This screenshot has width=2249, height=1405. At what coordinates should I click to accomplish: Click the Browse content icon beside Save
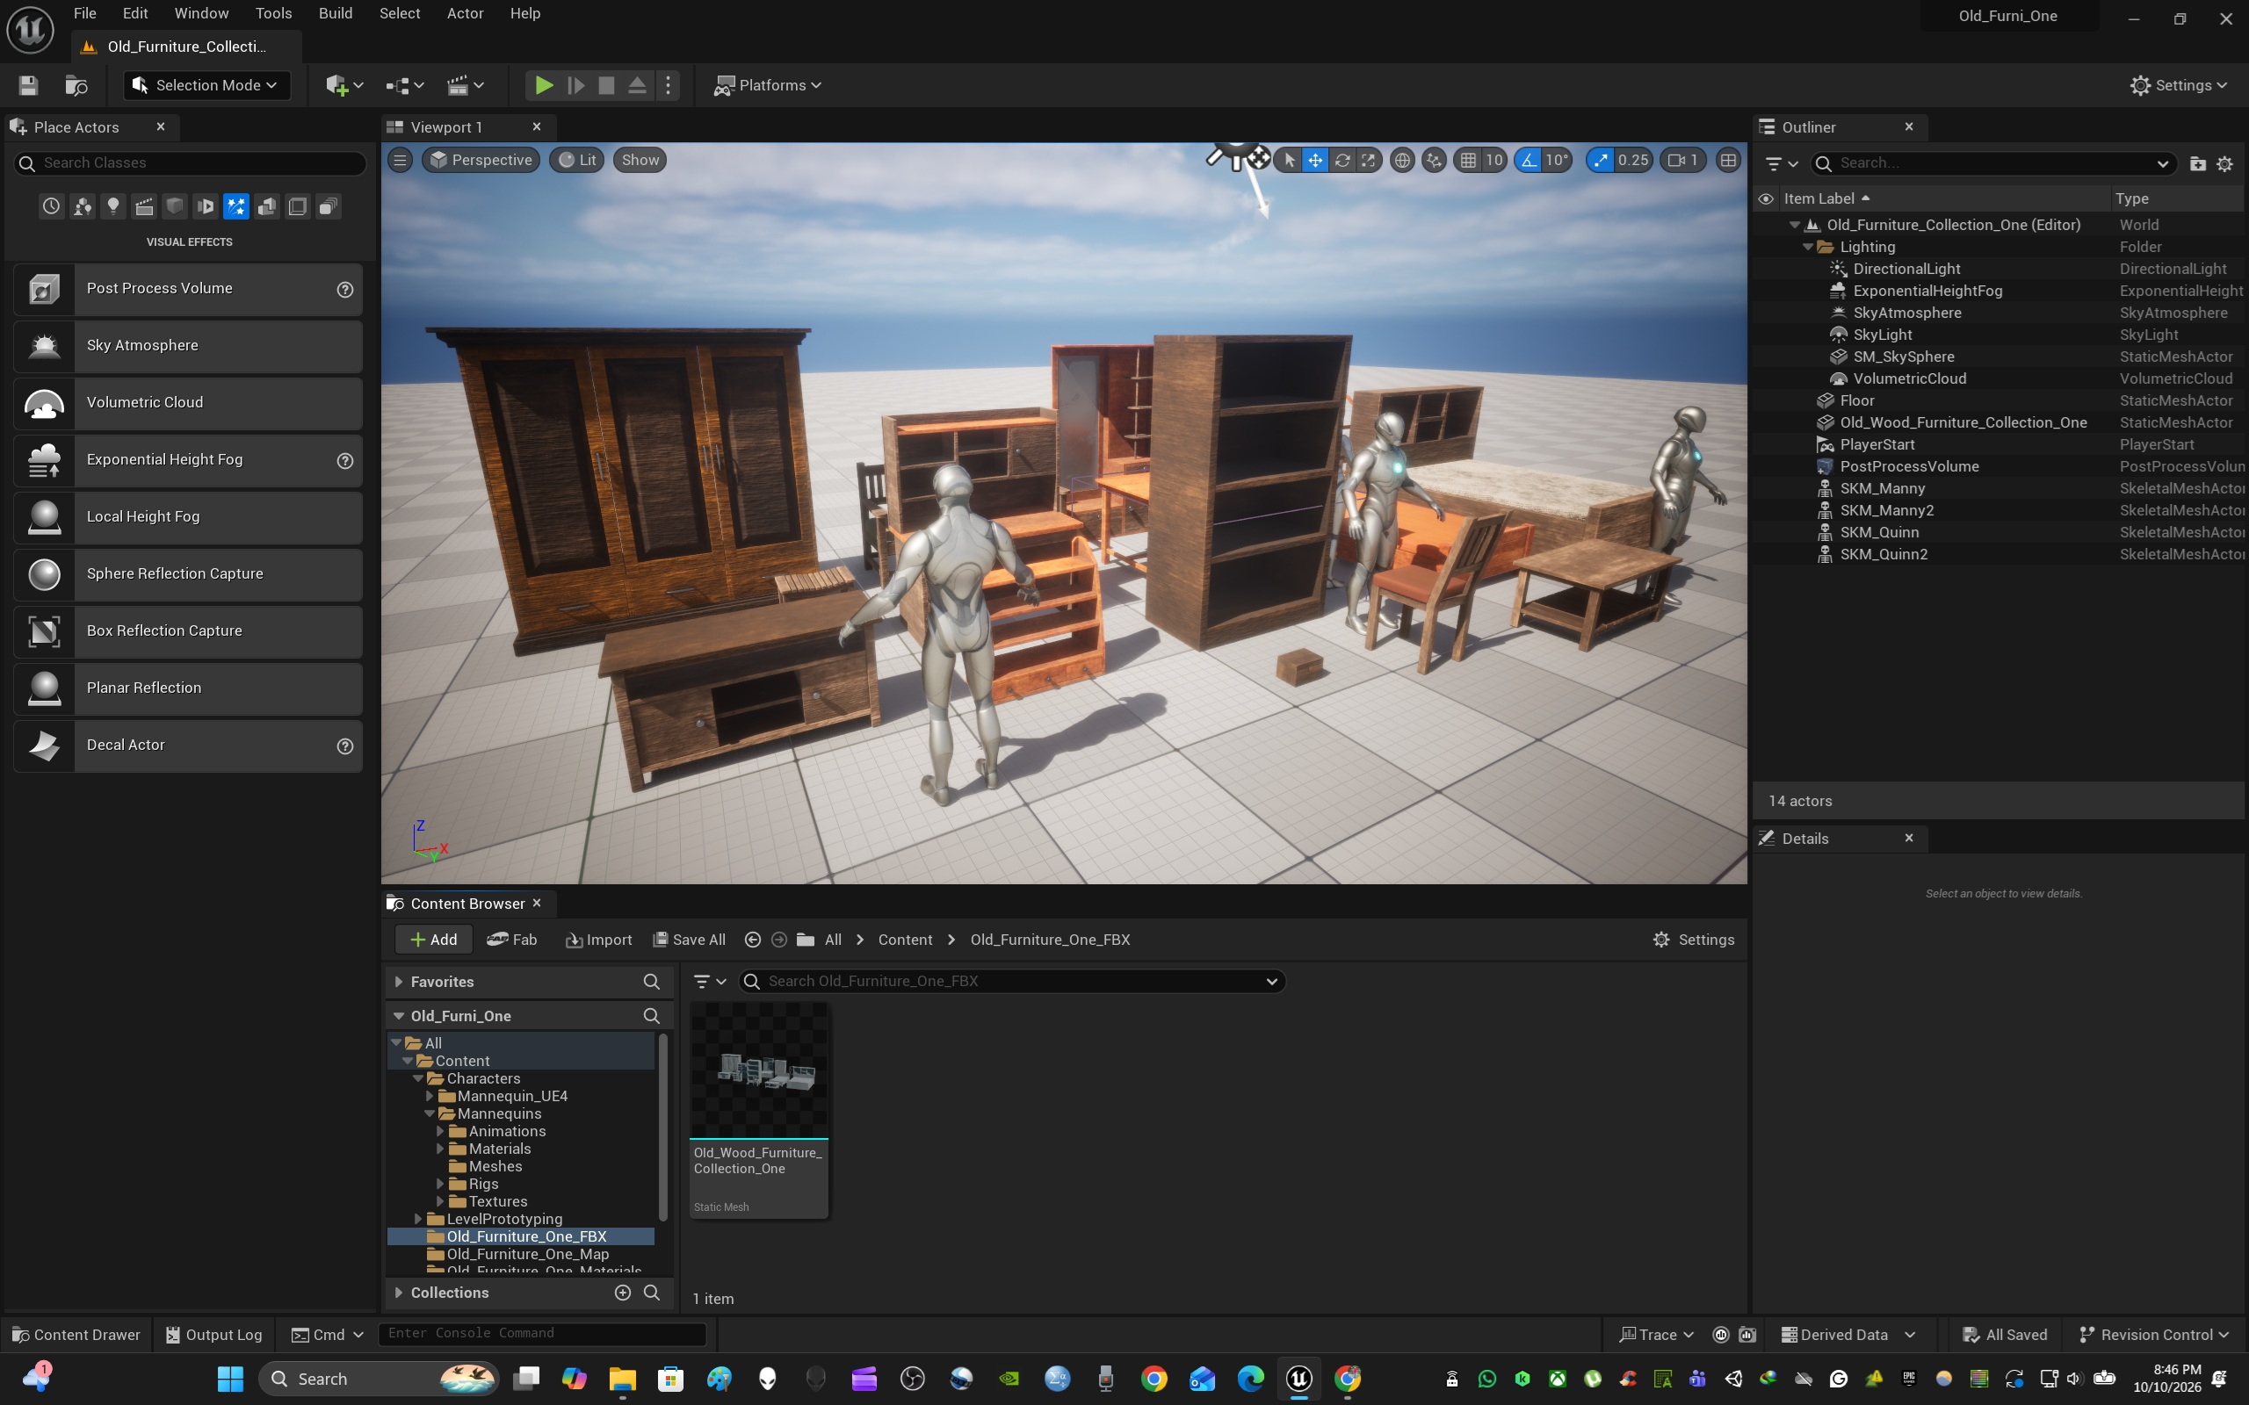coord(76,85)
